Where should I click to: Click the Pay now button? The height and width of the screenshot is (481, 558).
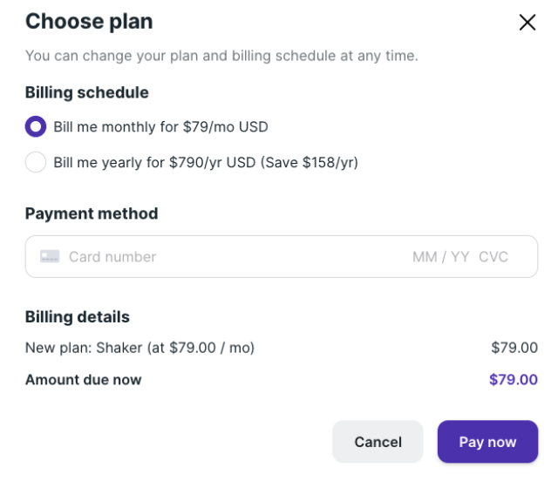(487, 442)
